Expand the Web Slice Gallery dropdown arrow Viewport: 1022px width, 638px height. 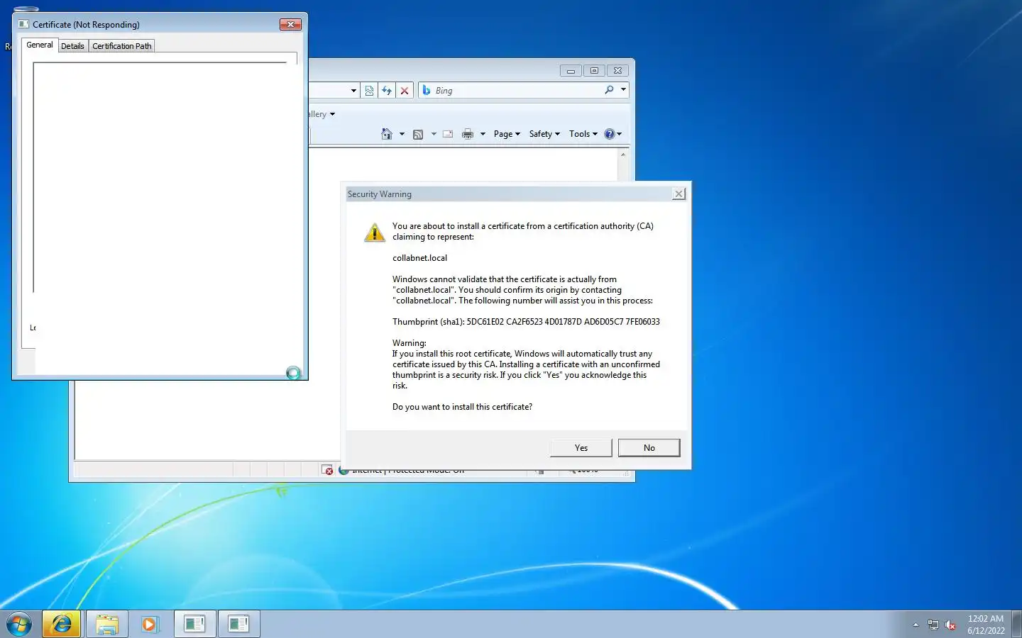coord(332,114)
